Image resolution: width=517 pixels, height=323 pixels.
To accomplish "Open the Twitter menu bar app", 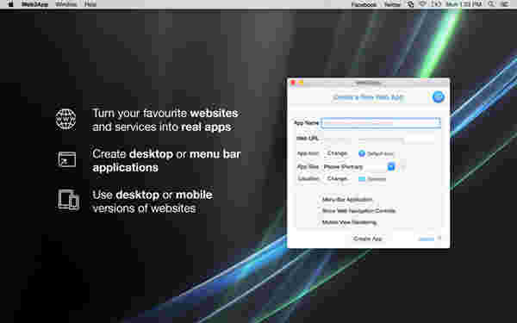I will coord(392,4).
